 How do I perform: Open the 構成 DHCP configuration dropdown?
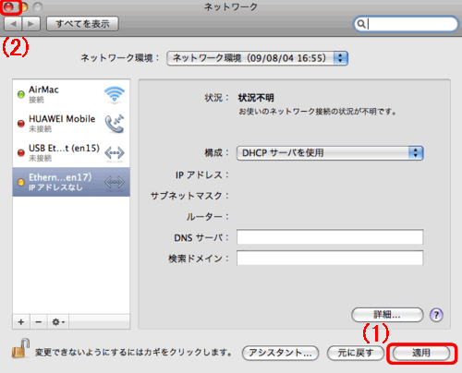point(330,153)
